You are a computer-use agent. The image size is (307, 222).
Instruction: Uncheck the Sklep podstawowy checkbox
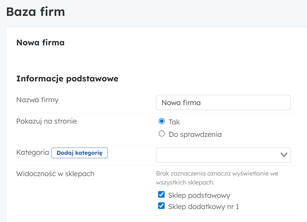(x=161, y=195)
